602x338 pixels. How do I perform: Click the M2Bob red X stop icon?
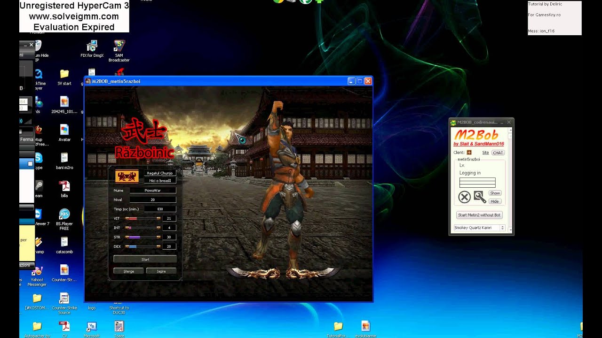coord(464,197)
